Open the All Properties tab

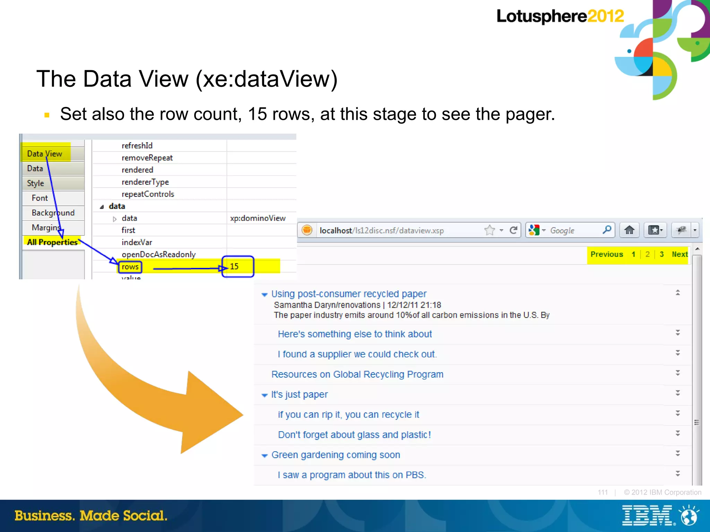point(52,242)
